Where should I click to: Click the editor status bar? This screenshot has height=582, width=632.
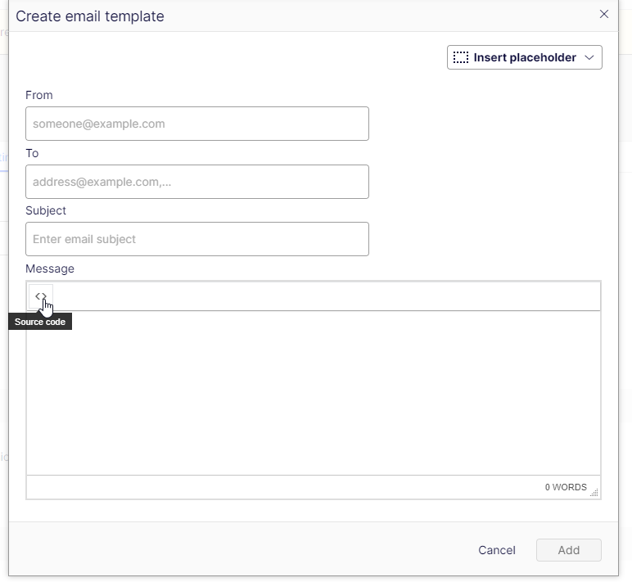[x=287, y=487]
